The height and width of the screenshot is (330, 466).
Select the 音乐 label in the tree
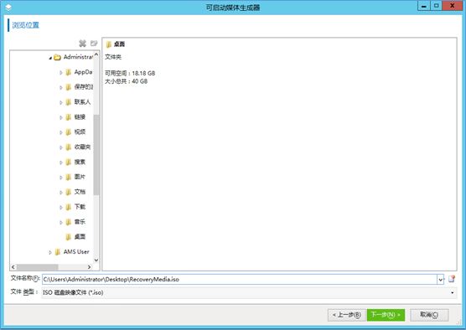click(x=80, y=222)
